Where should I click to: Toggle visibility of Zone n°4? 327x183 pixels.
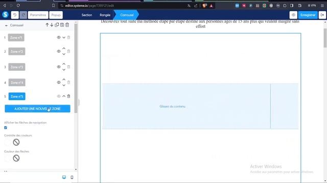pos(59,82)
